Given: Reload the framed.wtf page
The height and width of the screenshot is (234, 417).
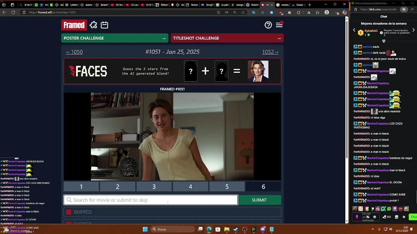Looking at the screenshot, I should (13, 12).
